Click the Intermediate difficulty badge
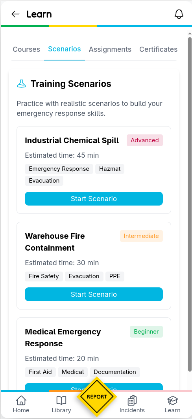The width and height of the screenshot is (192, 419). pos(141,236)
